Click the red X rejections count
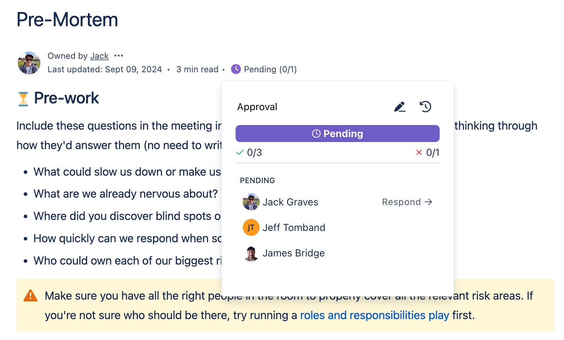 tap(428, 153)
